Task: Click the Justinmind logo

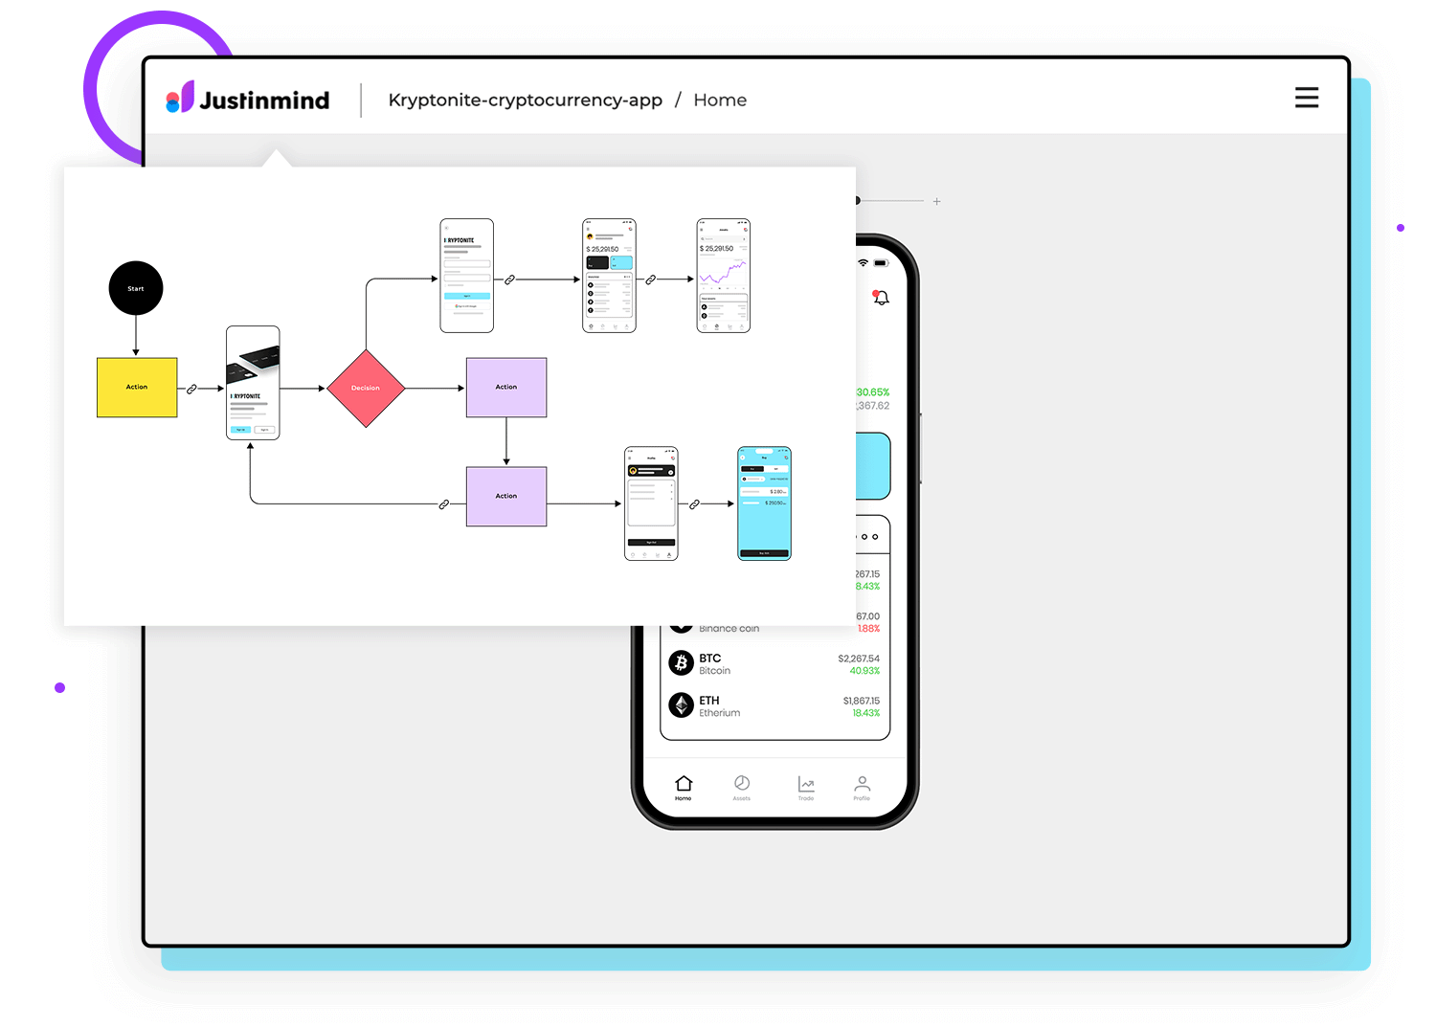Action: 247,99
